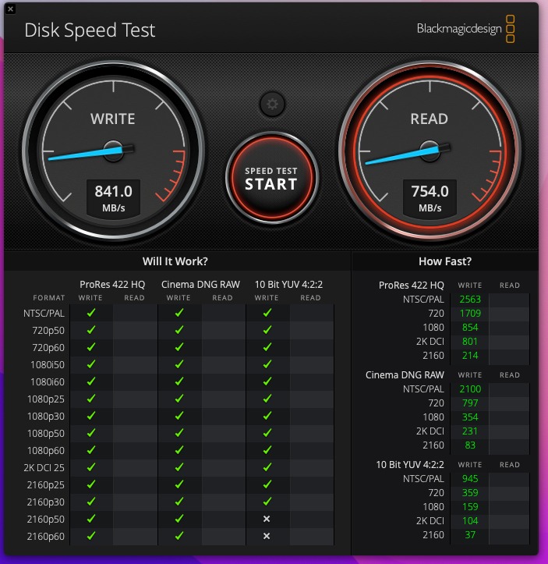
Task: Click 10 Bit YUV write checkmark for 1080p25
Action: click(267, 399)
